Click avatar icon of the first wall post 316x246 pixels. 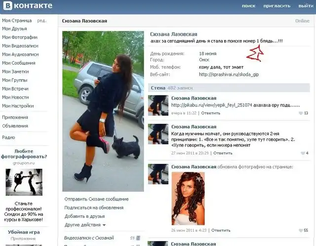(158, 105)
